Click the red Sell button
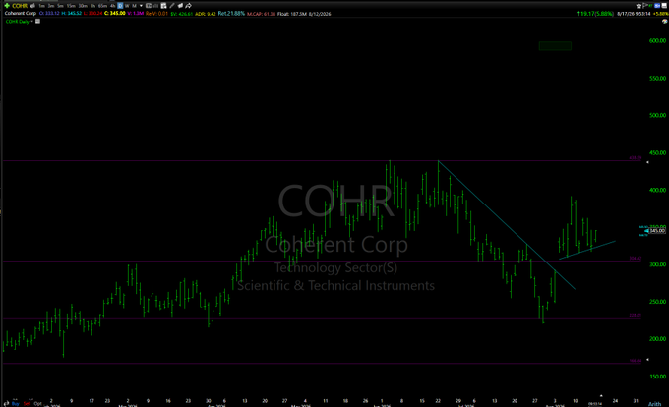The height and width of the screenshot is (407, 669). click(x=27, y=404)
